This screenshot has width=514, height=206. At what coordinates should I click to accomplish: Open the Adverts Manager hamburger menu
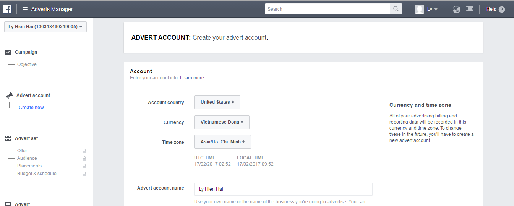tap(25, 9)
